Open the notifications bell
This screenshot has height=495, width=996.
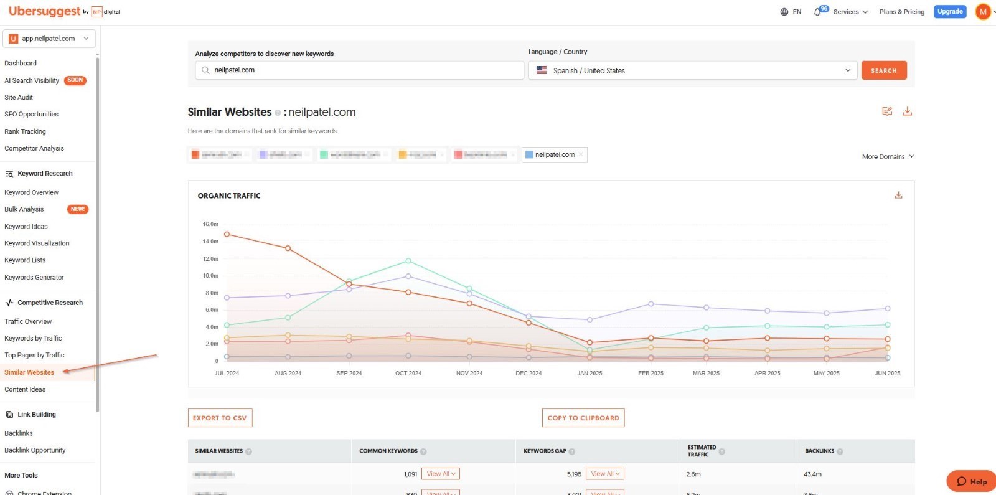pos(817,12)
